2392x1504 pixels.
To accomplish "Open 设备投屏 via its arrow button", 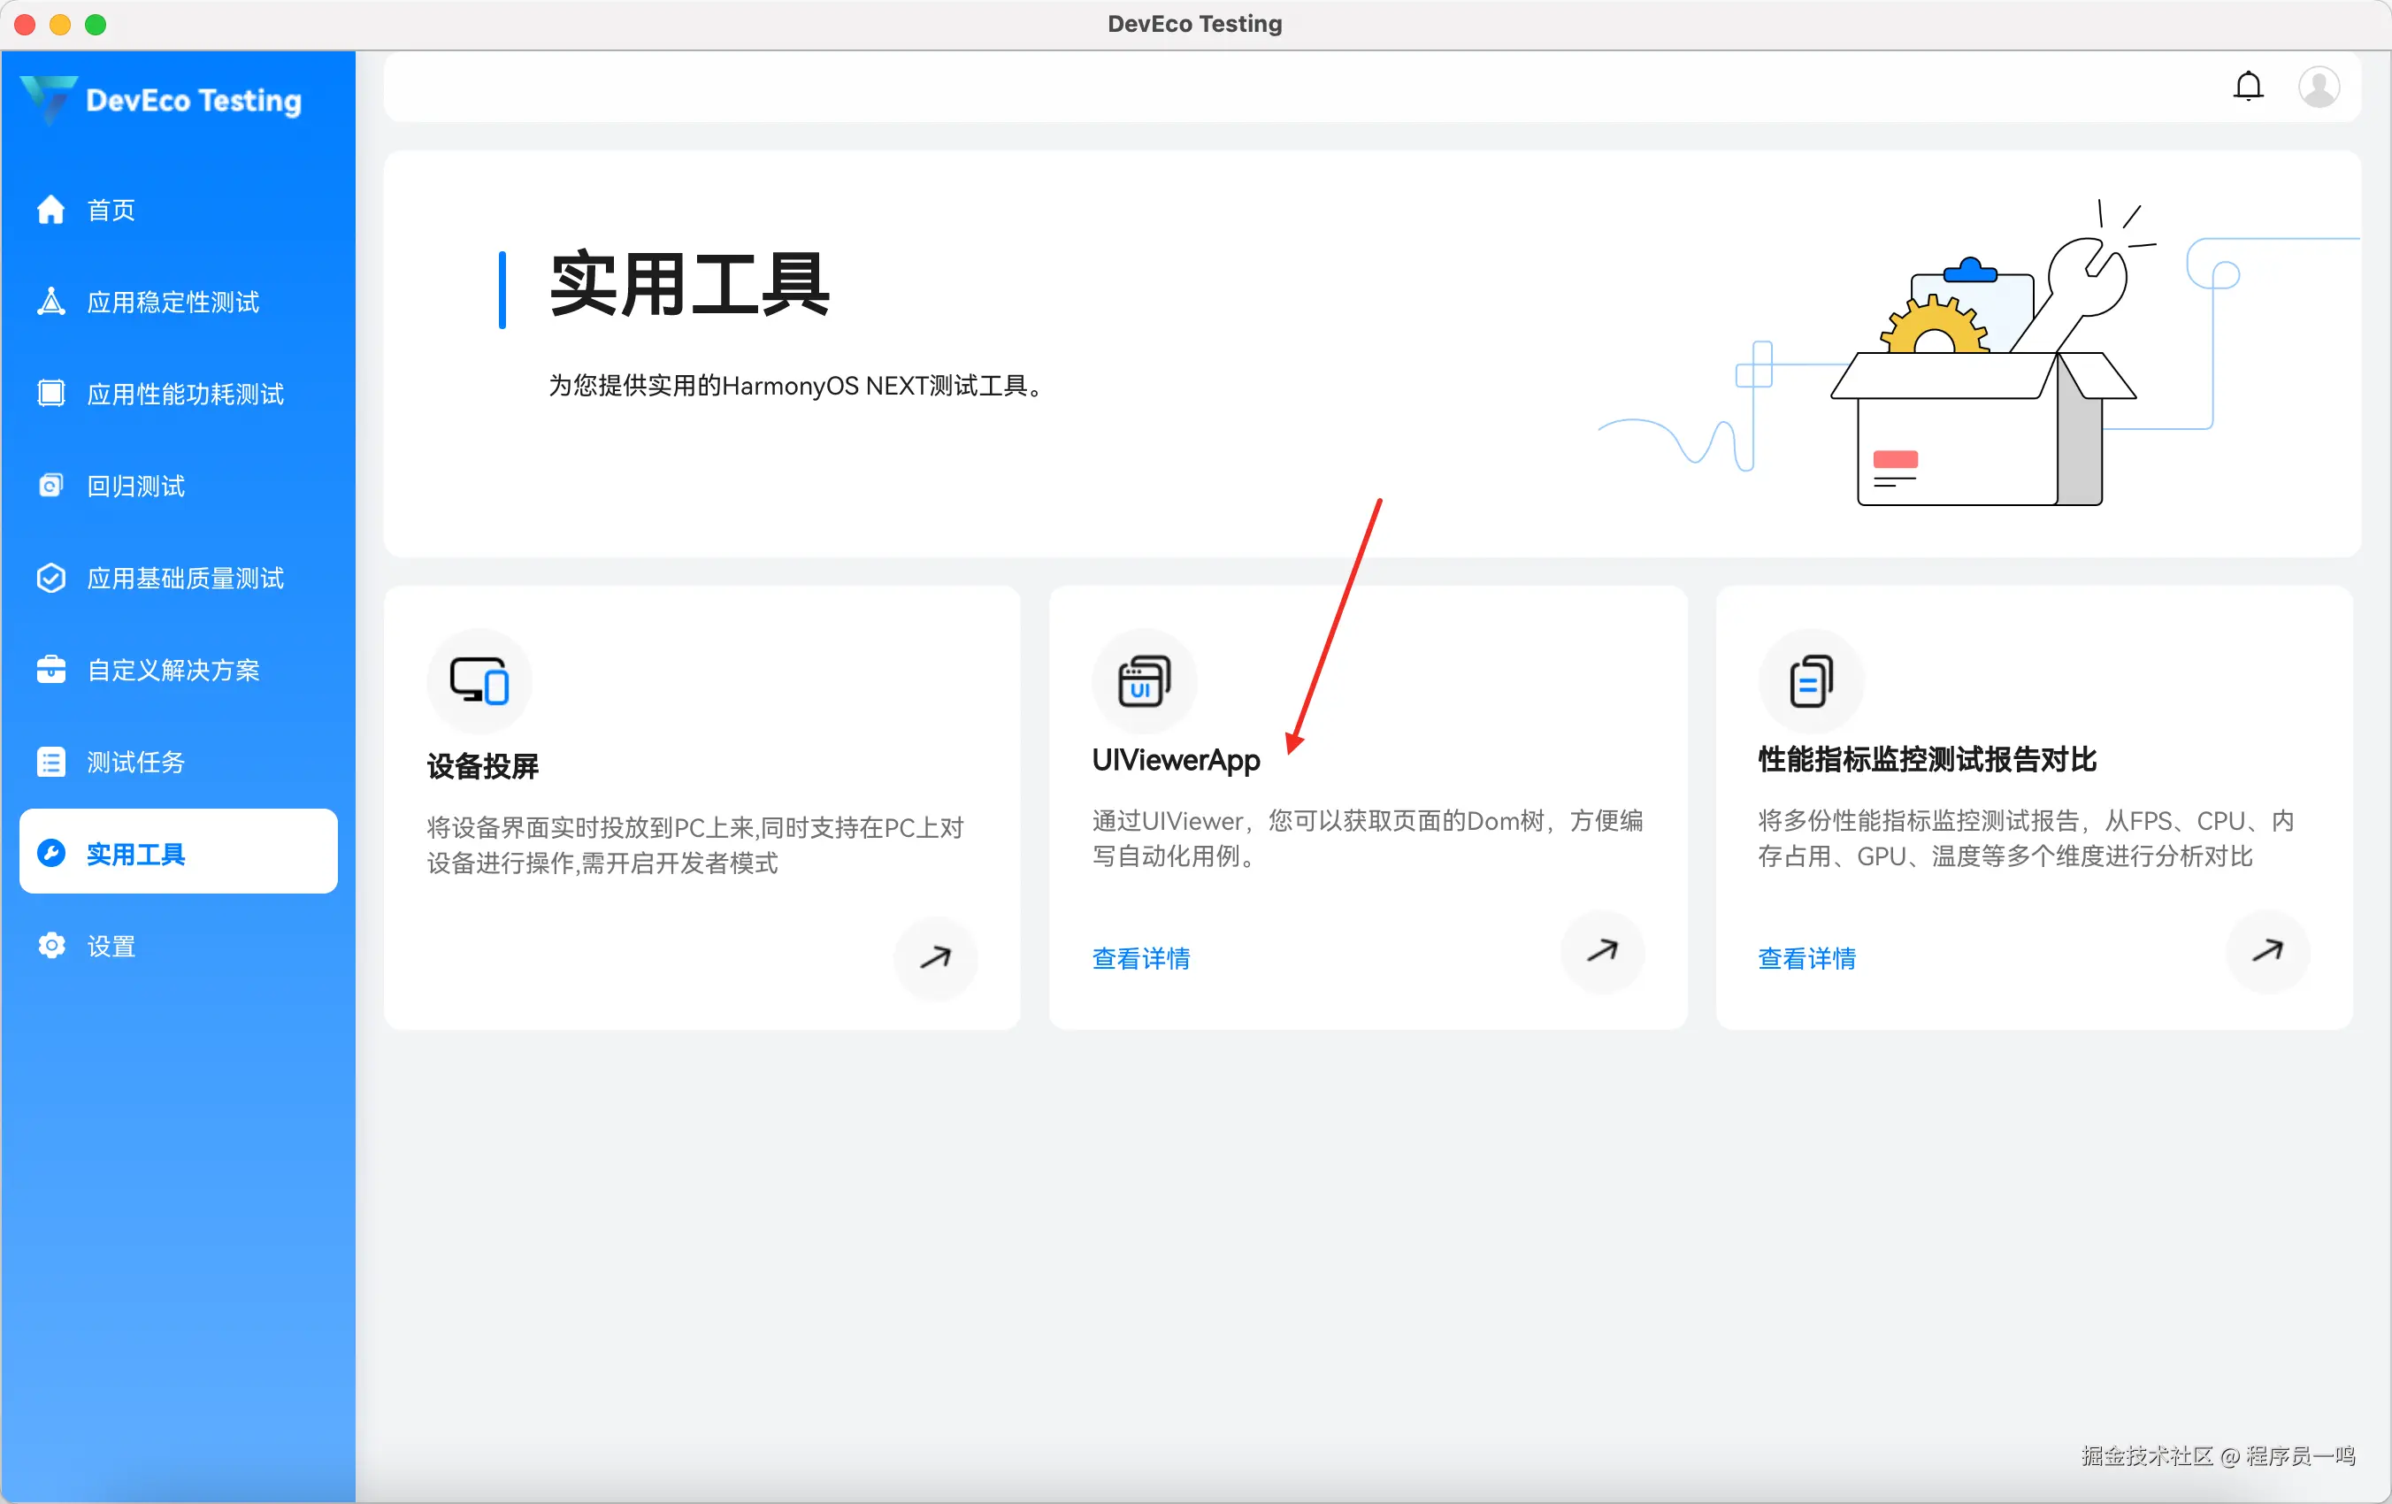I will tap(936, 957).
